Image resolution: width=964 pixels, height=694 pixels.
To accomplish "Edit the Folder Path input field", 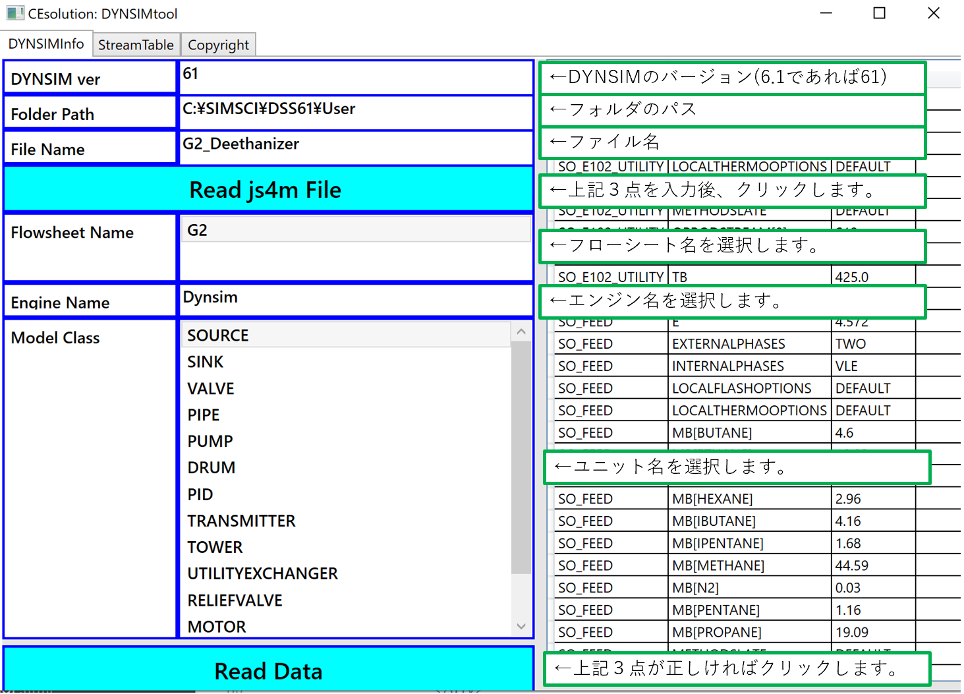I will 356,112.
